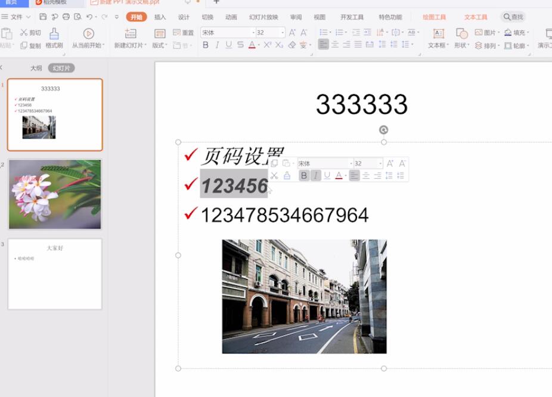This screenshot has height=397, width=552.
Task: Click the Undo arrow icon
Action: (x=89, y=17)
